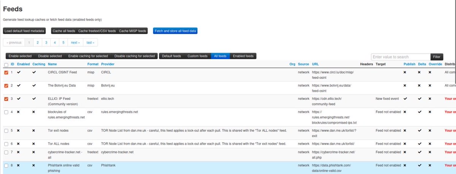Sort by Name column header
Screen dimensions: 456x174
(52, 64)
